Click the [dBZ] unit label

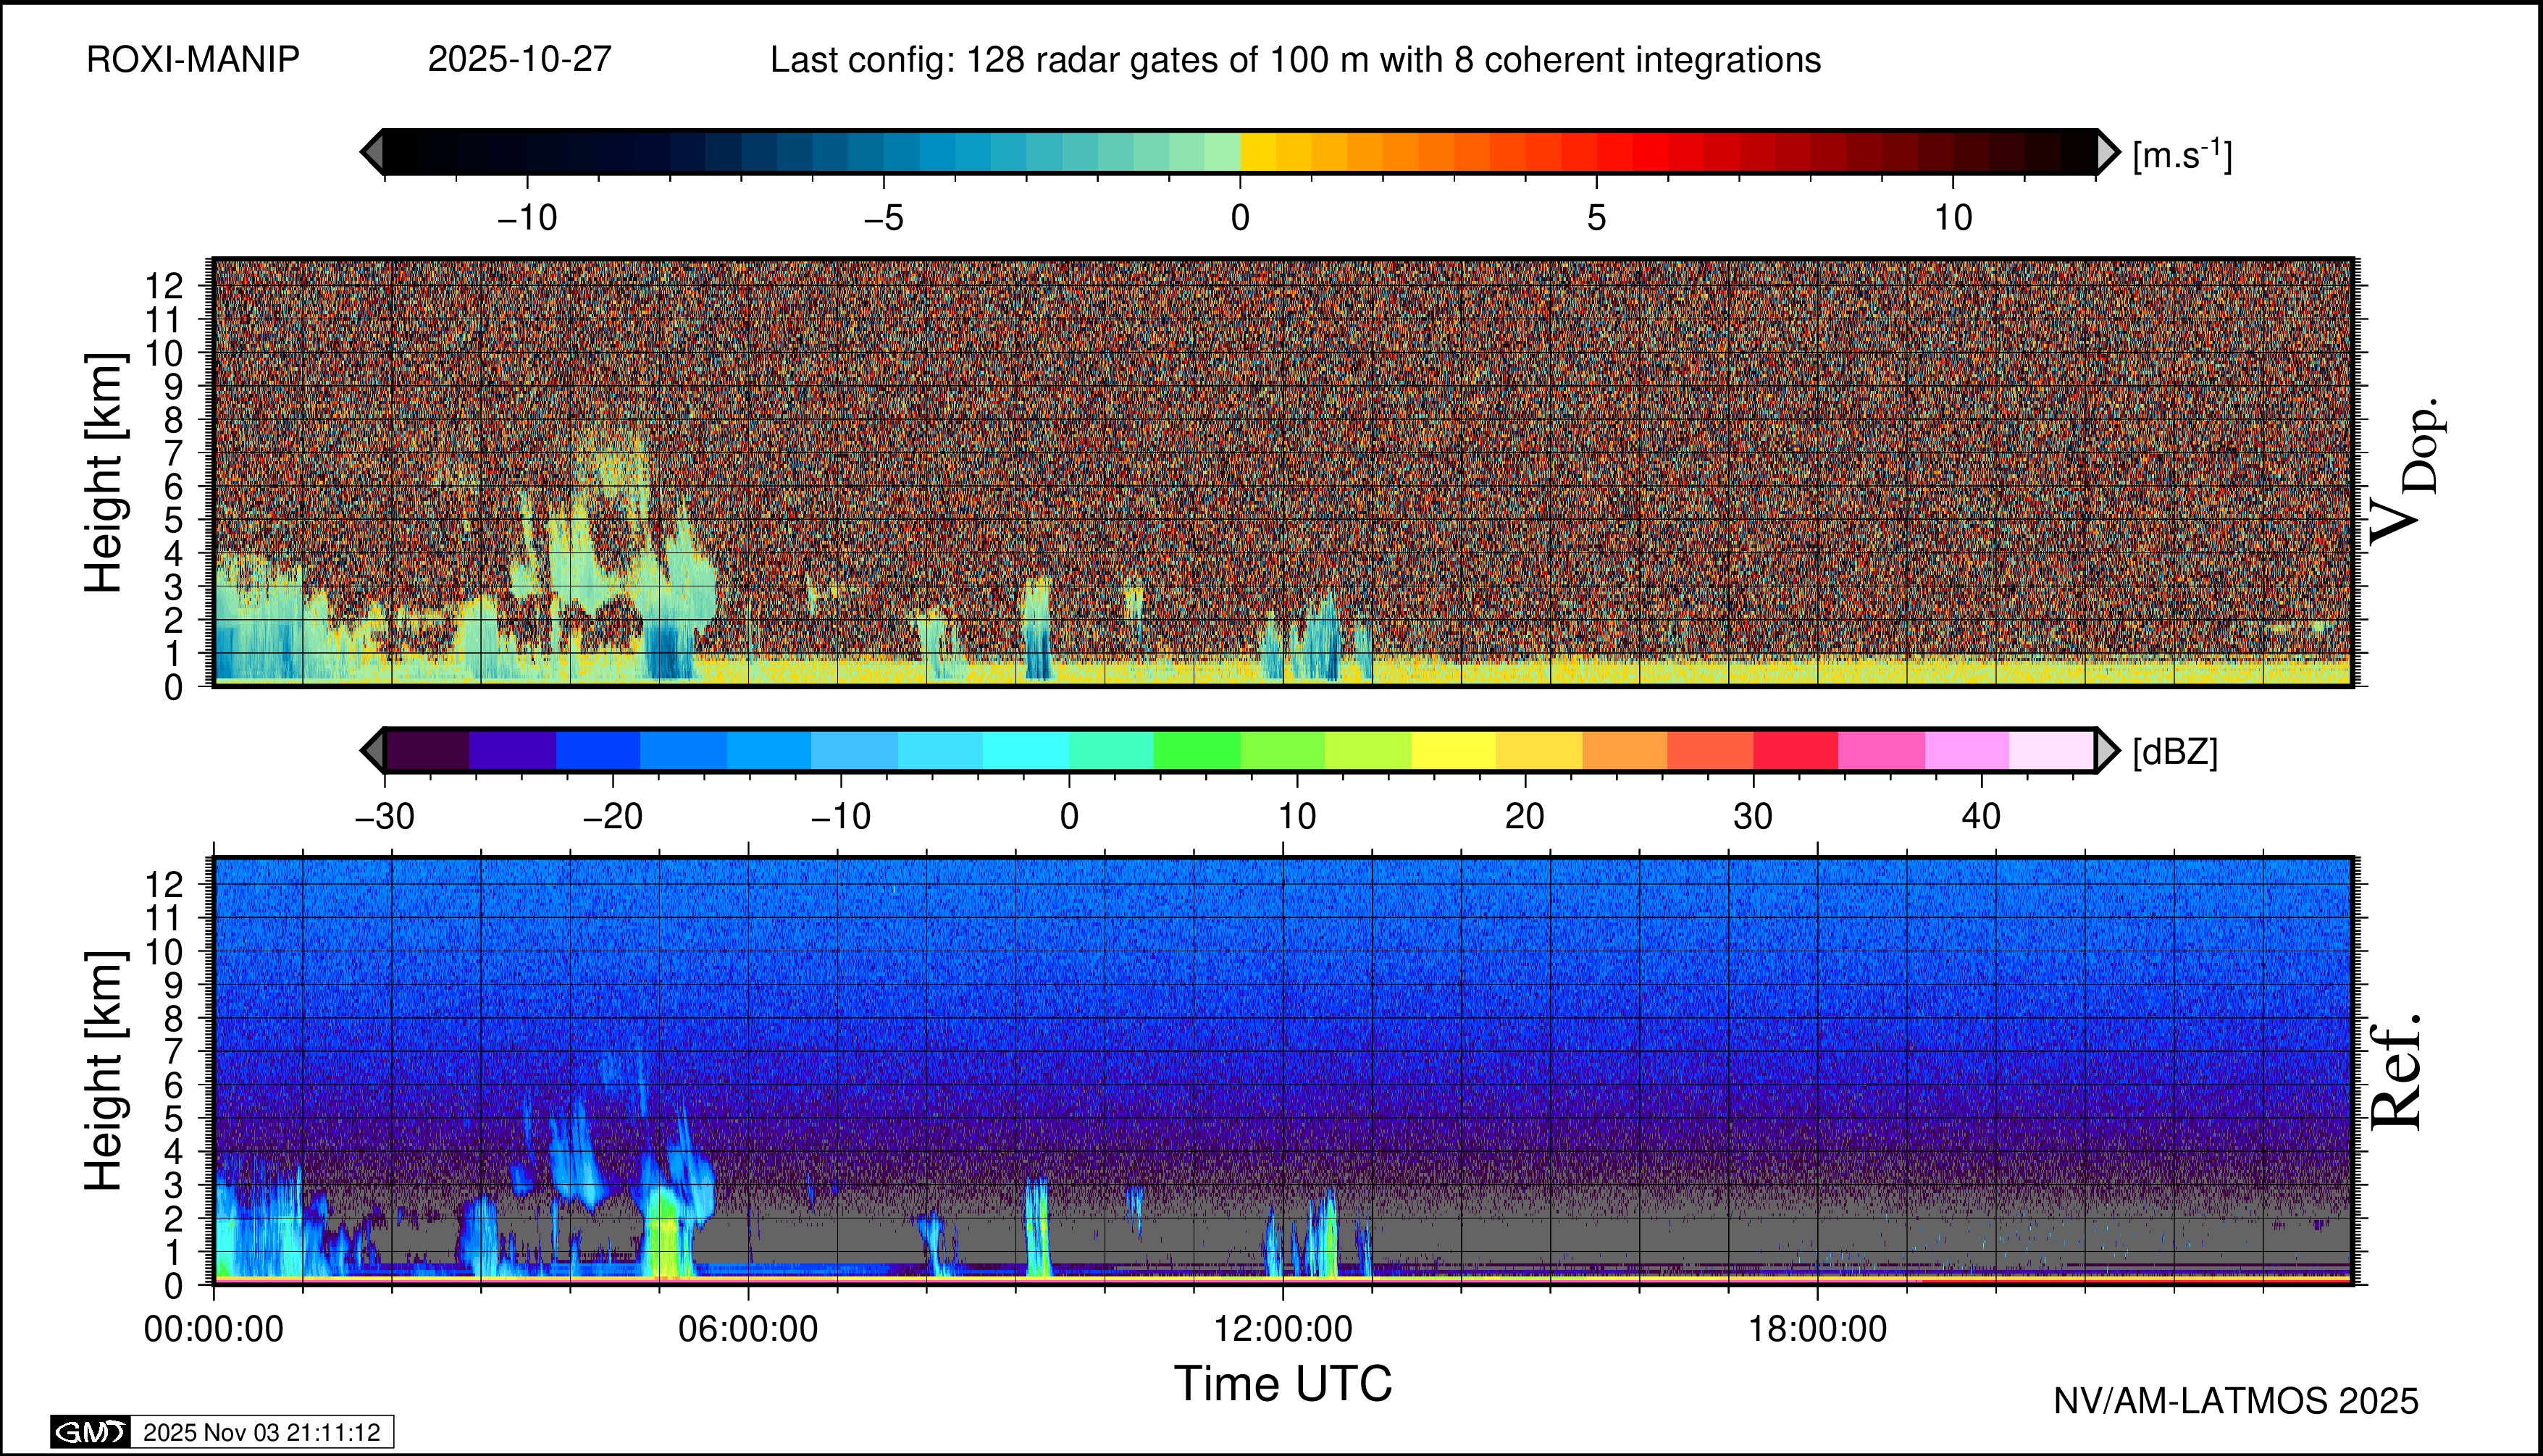(x=2175, y=752)
